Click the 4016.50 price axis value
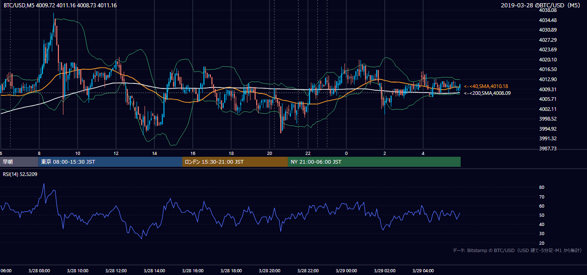 (548, 69)
